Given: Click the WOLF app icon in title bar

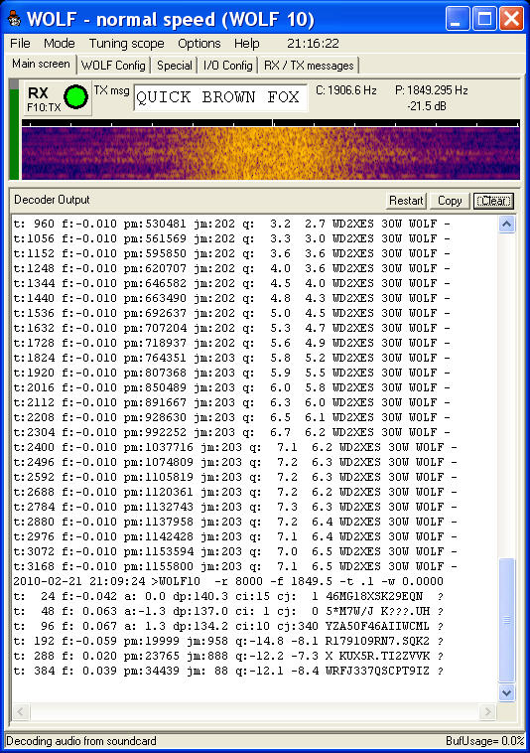Looking at the screenshot, I should [15, 19].
